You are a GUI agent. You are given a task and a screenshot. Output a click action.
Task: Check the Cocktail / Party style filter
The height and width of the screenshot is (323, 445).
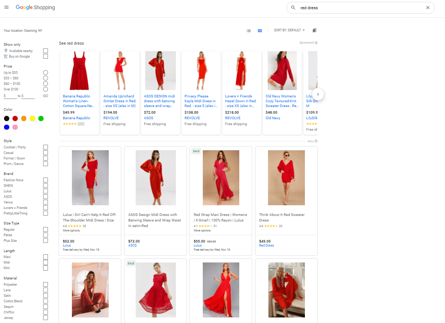tap(45, 147)
